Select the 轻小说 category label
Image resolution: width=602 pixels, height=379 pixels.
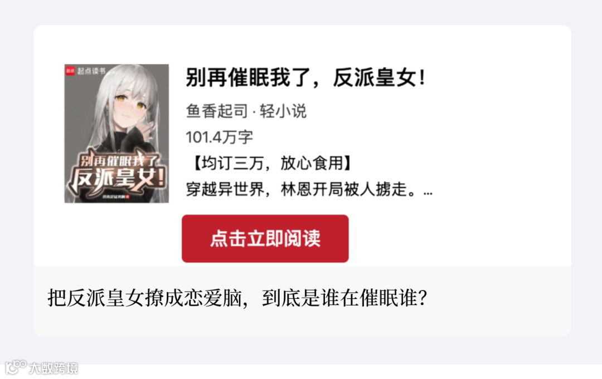[283, 111]
